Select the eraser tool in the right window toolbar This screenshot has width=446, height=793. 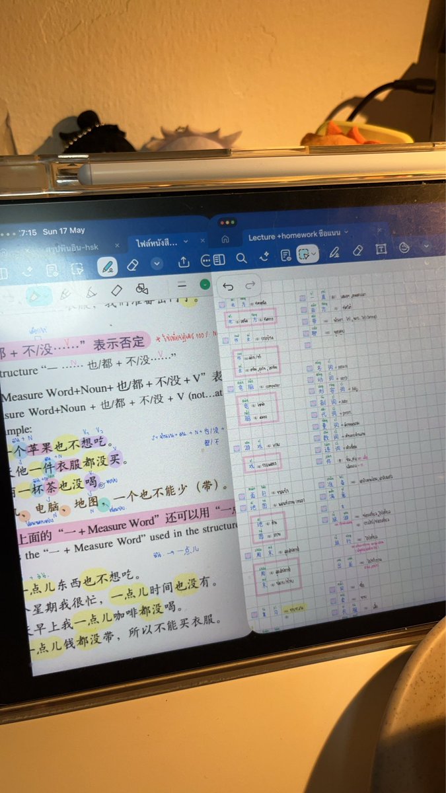point(358,250)
